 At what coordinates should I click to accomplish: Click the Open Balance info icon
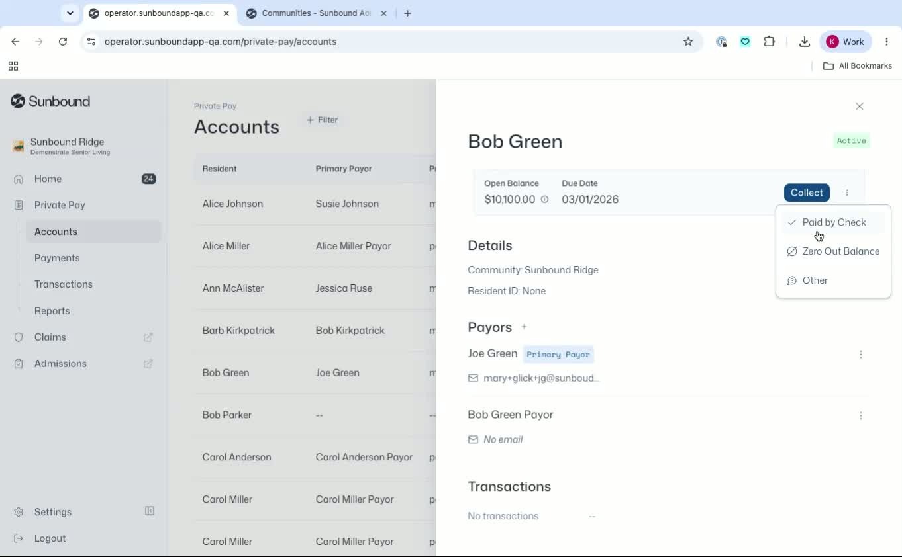544,199
